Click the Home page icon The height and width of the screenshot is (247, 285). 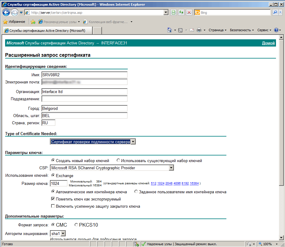169,30
